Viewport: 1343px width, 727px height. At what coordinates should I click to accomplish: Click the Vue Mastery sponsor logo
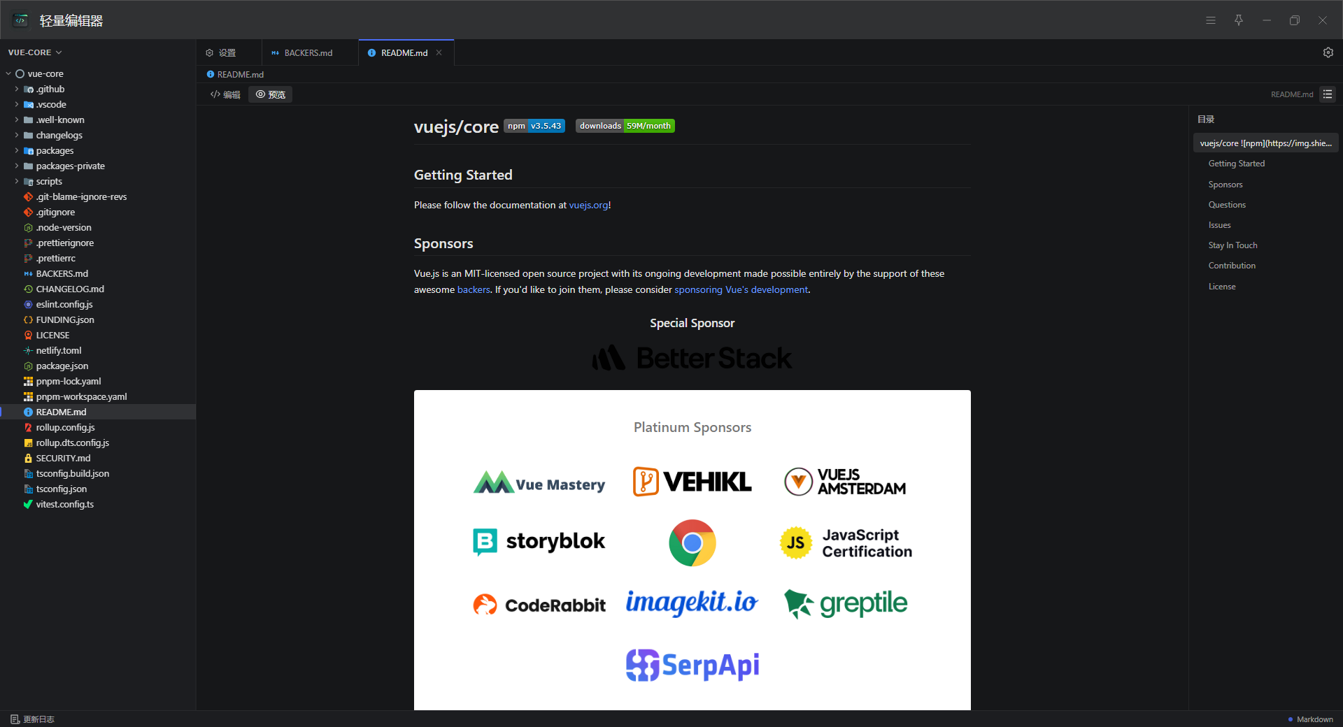[539, 483]
